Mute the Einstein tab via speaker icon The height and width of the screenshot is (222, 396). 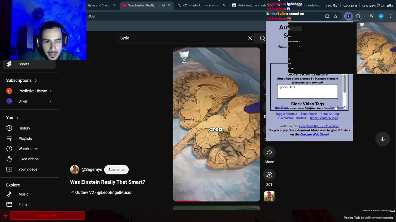(x=163, y=5)
